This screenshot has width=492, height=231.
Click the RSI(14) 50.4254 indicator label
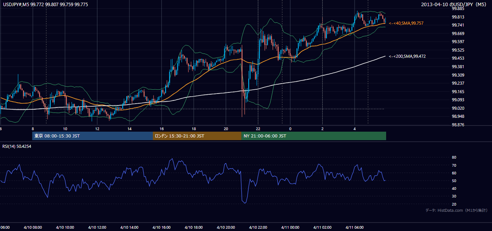point(17,146)
